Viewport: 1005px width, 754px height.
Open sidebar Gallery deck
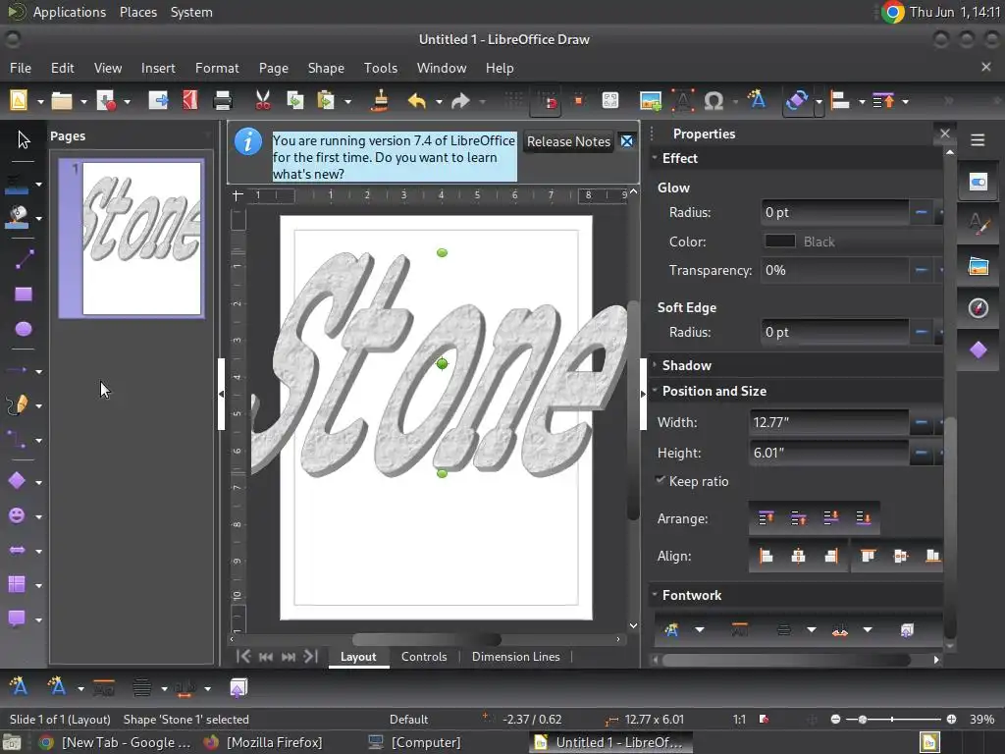[979, 266]
